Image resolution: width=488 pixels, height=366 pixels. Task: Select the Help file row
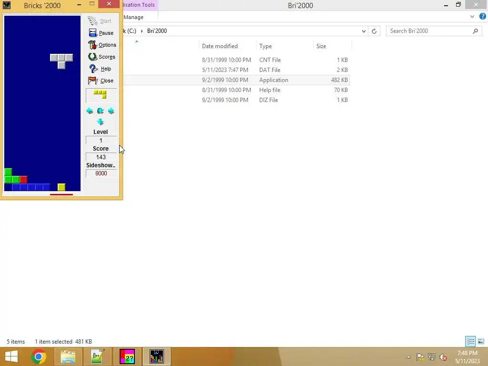click(x=236, y=90)
